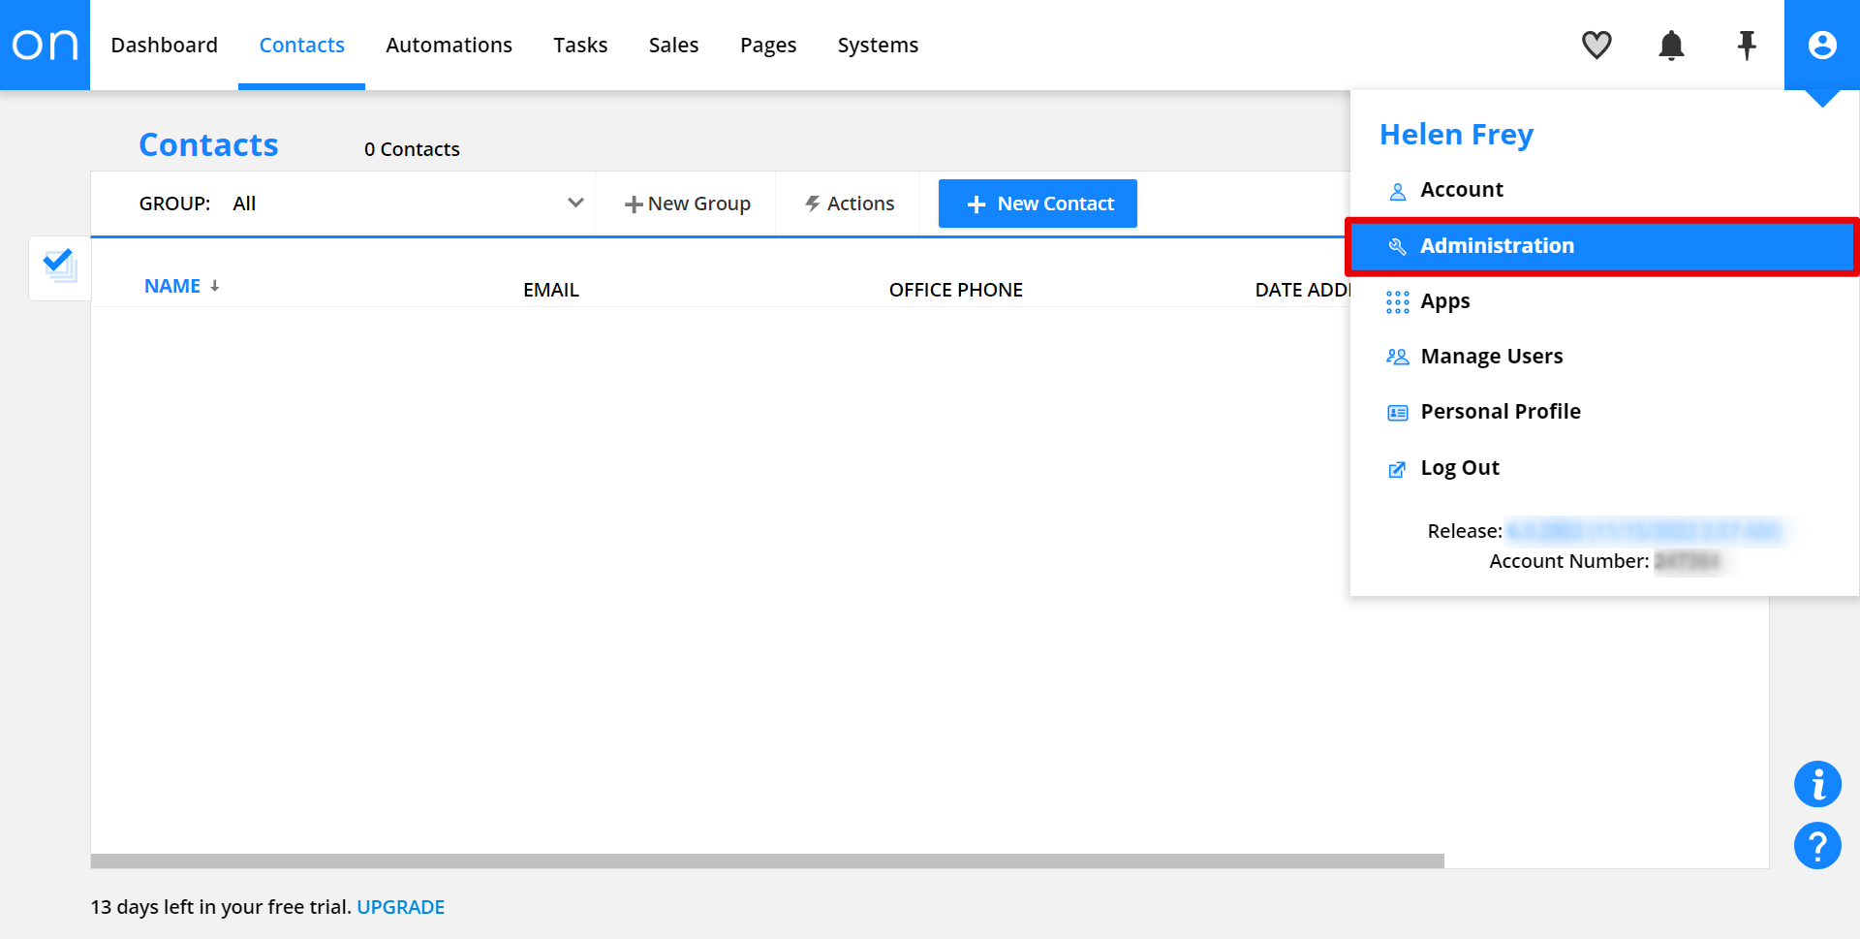Go to the Dashboard tab
This screenshot has height=939, width=1860.
[164, 45]
